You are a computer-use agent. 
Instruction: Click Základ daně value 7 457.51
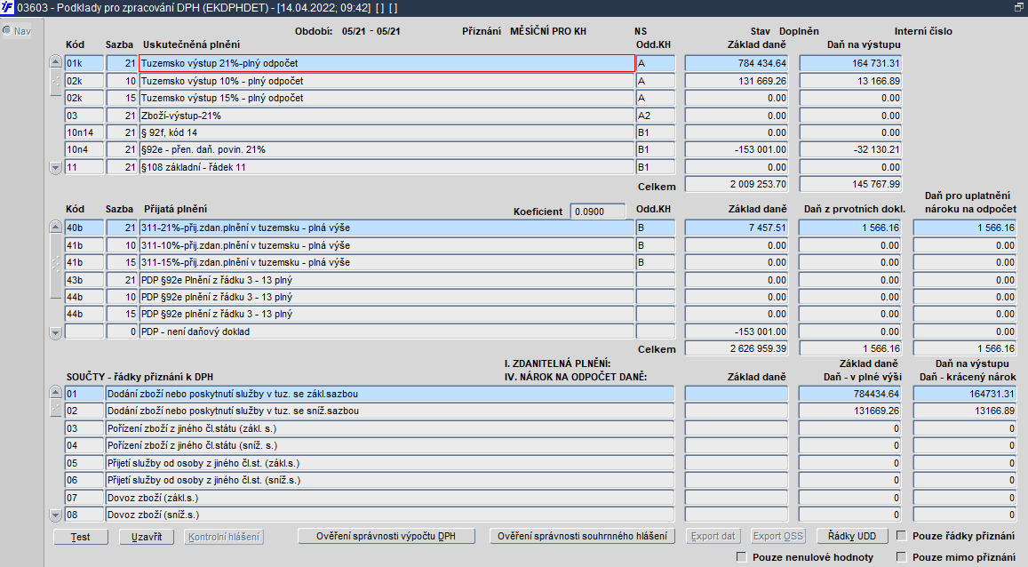coord(737,228)
